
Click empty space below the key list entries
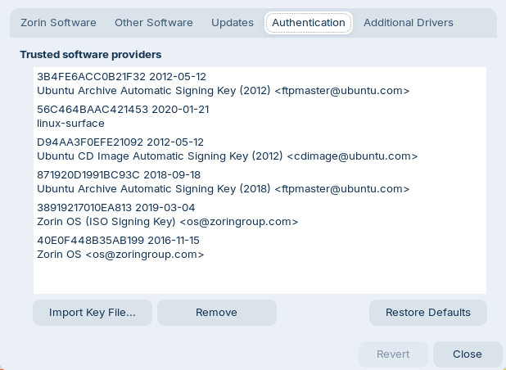(x=259, y=278)
